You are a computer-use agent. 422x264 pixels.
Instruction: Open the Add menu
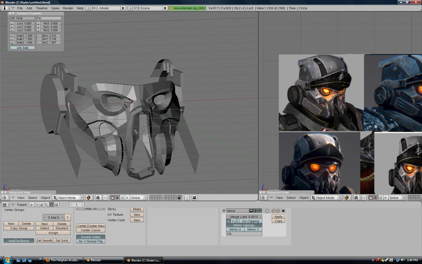click(x=29, y=8)
